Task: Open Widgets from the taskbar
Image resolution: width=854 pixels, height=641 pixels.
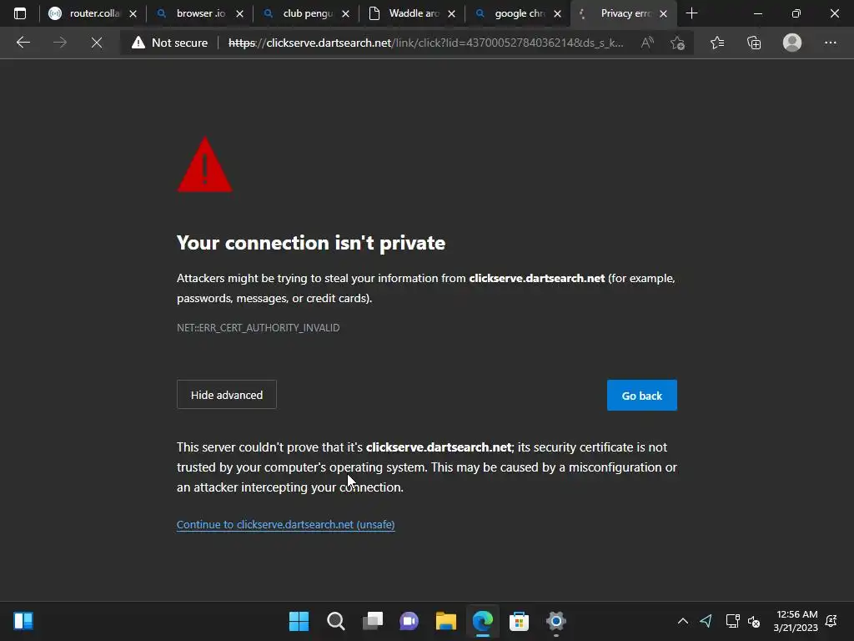Action: (x=23, y=621)
